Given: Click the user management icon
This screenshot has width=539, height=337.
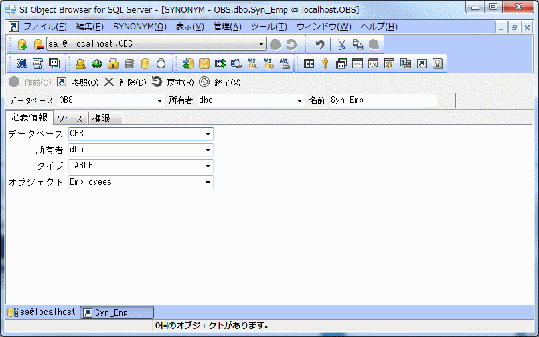Looking at the screenshot, I should (80, 64).
